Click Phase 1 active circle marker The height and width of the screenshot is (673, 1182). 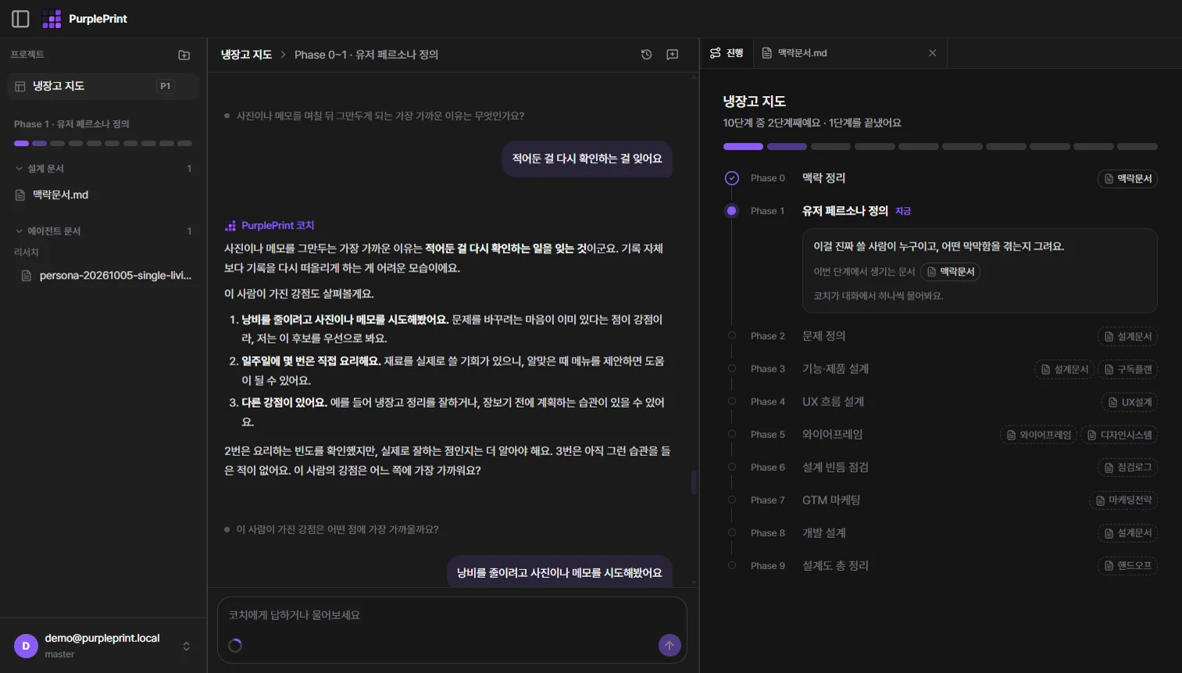(x=731, y=211)
